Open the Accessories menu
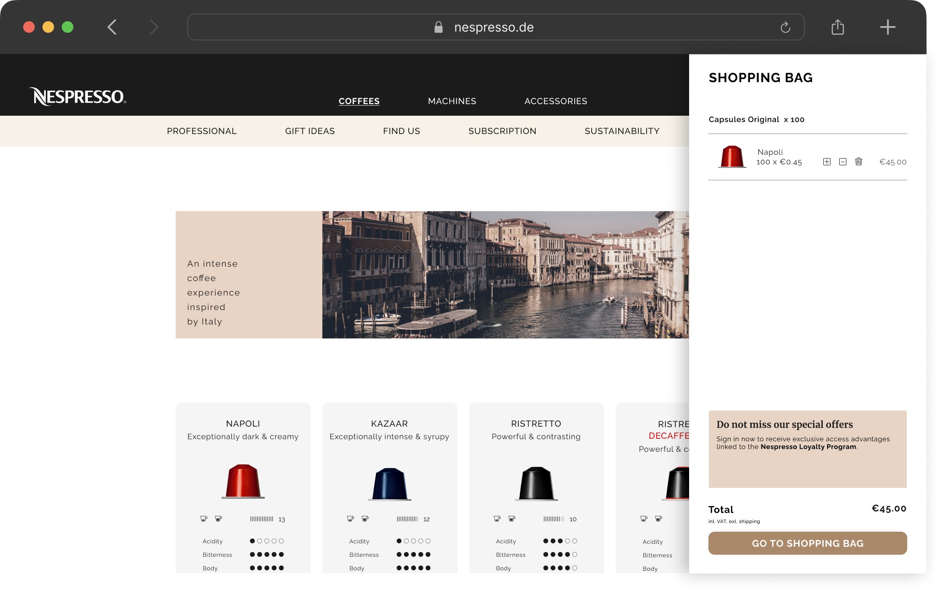This screenshot has width=941, height=593. pos(555,101)
